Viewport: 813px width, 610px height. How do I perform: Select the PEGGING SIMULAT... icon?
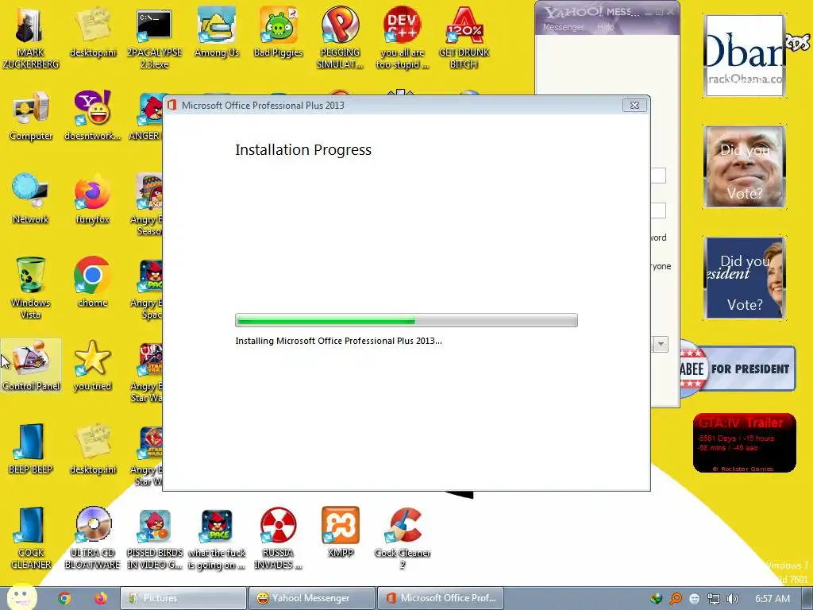pos(340,37)
